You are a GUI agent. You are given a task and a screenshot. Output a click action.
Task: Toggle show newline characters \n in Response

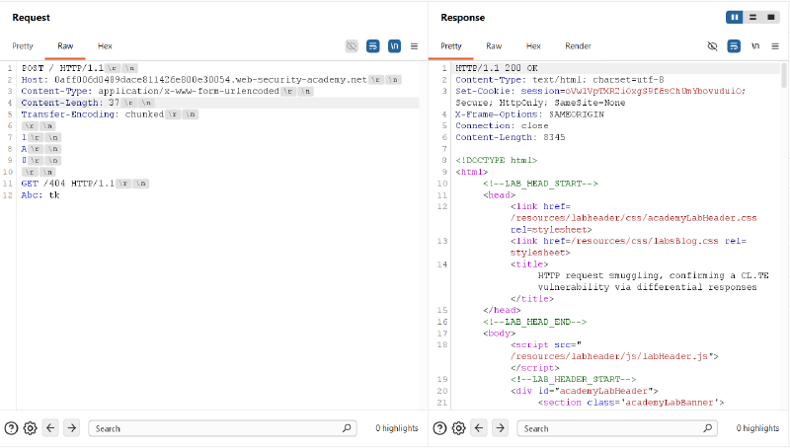pos(755,45)
